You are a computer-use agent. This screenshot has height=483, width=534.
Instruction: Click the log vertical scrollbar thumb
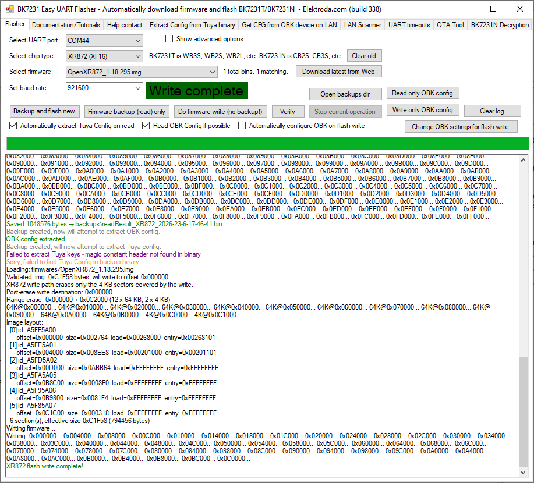(x=523, y=412)
